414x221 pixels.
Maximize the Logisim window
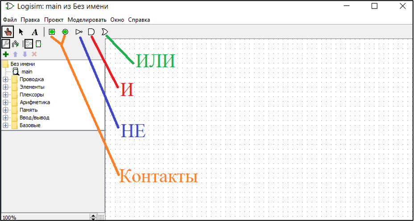(374, 6)
